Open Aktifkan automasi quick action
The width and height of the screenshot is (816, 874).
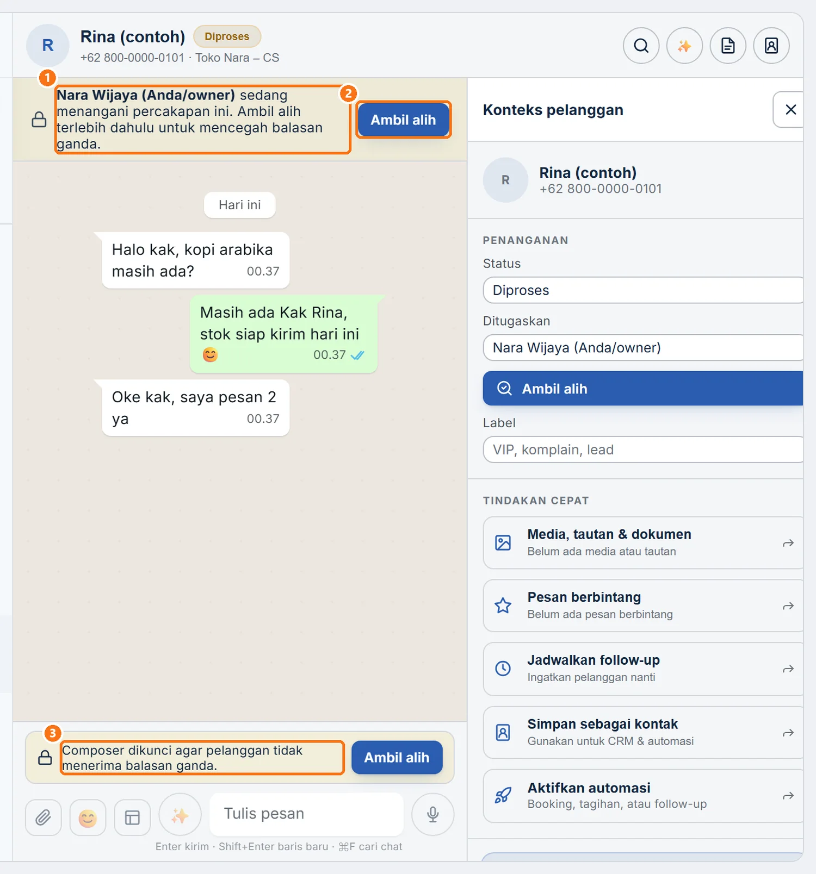click(643, 796)
